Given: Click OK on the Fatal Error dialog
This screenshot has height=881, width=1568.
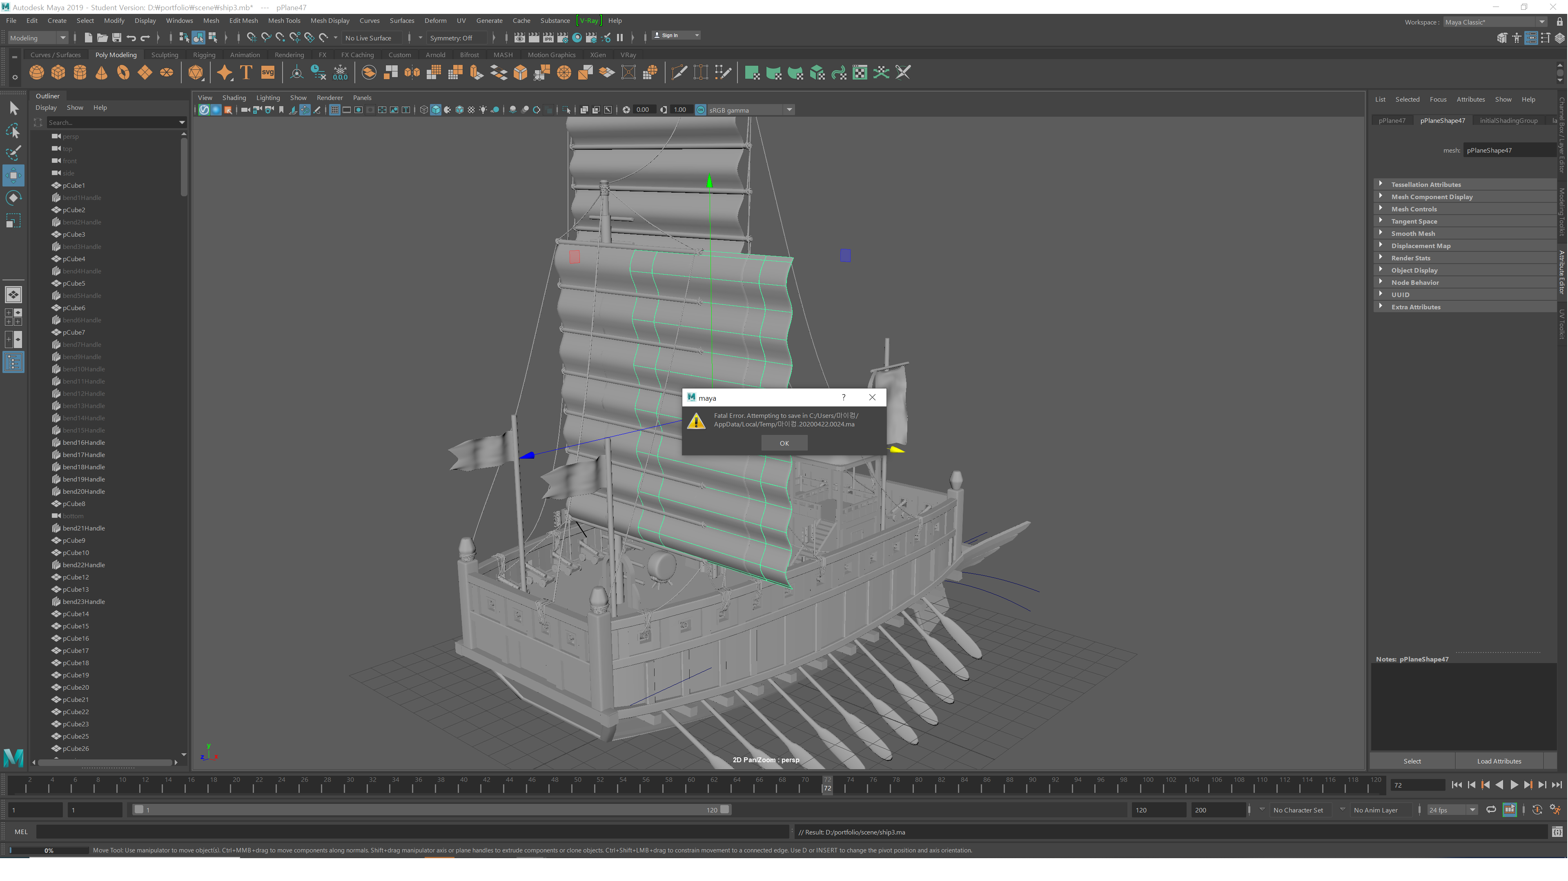Looking at the screenshot, I should point(784,443).
